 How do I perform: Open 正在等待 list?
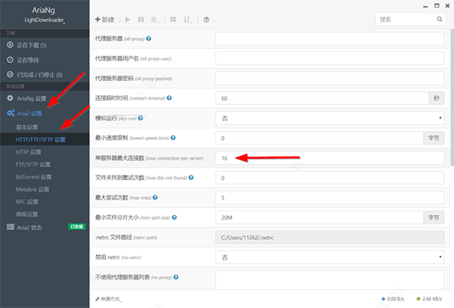[45, 60]
